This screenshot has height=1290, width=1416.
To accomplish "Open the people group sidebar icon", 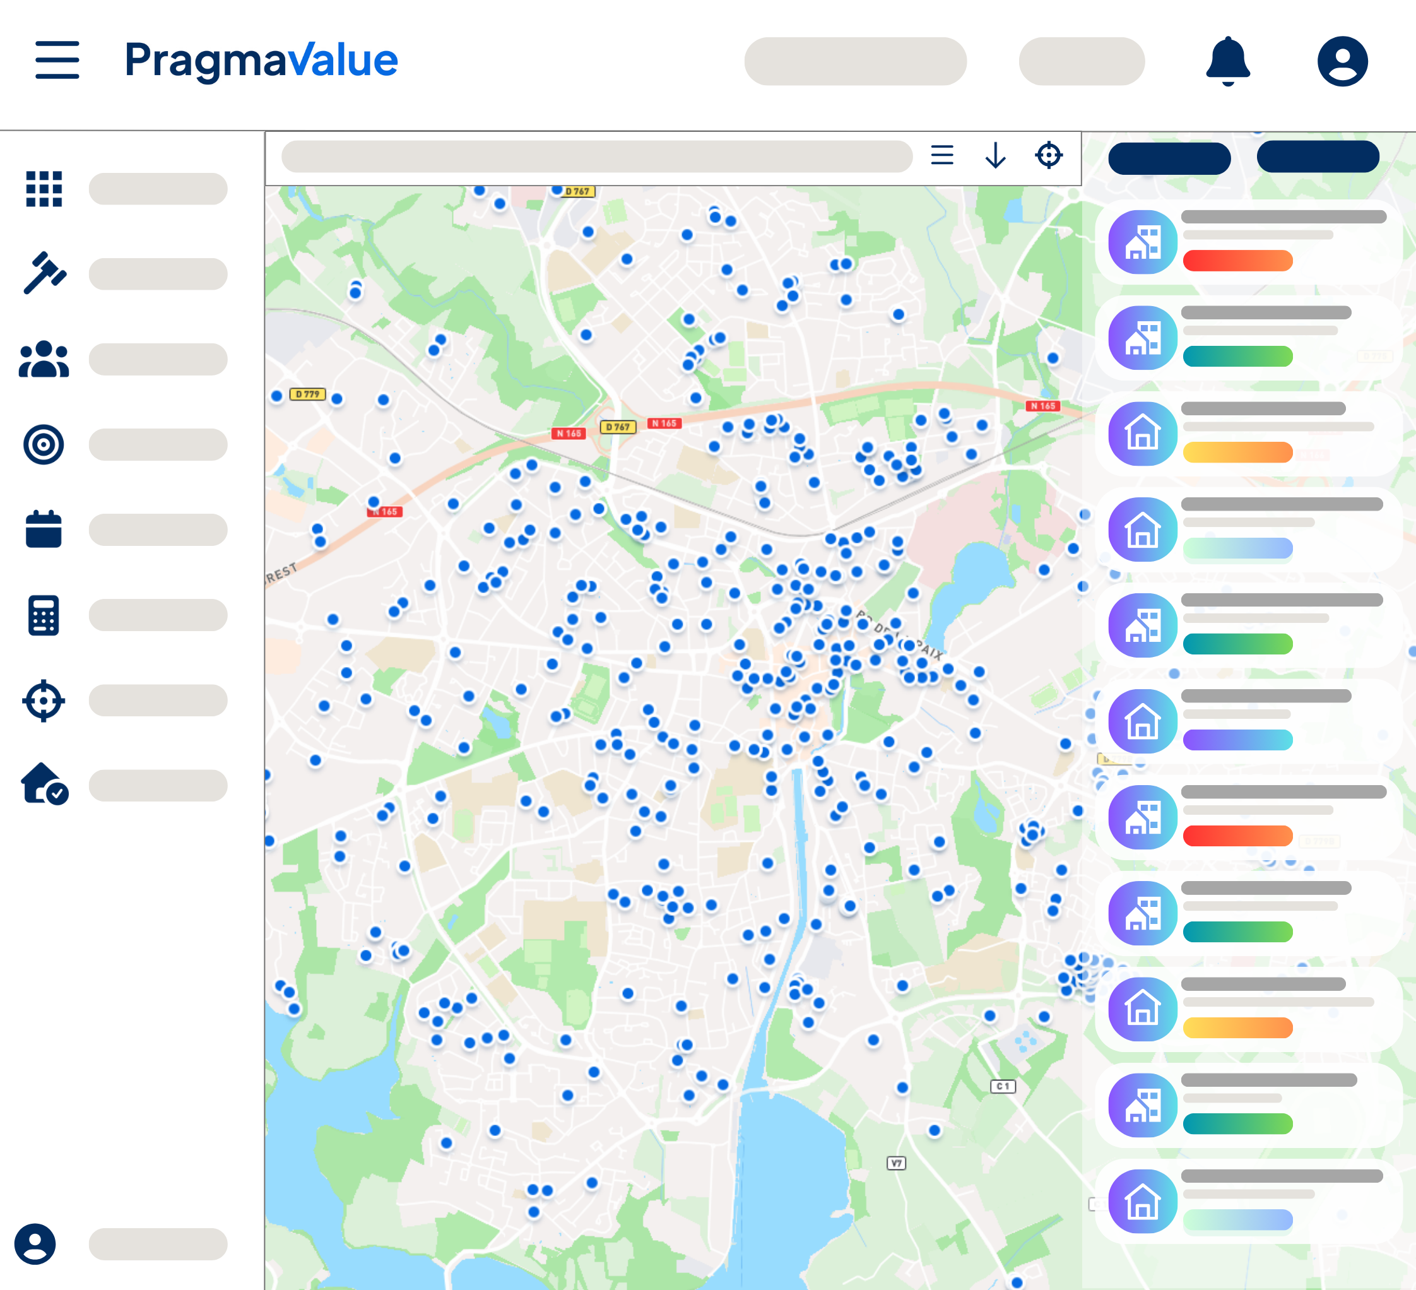I will pos(44,359).
